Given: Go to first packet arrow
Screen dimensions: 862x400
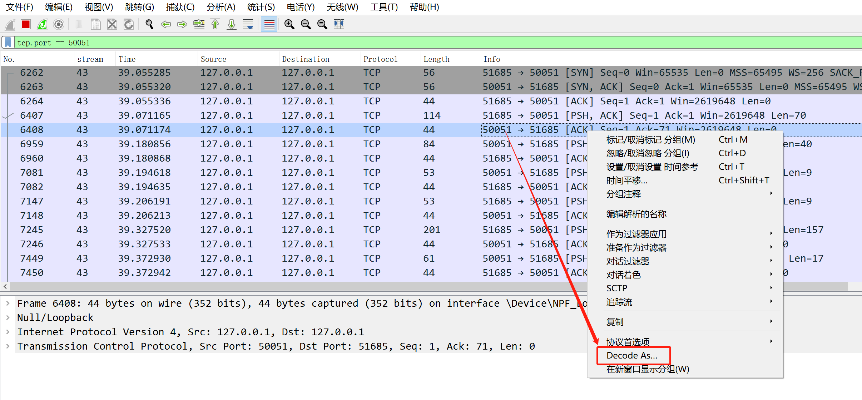Looking at the screenshot, I should click(215, 24).
